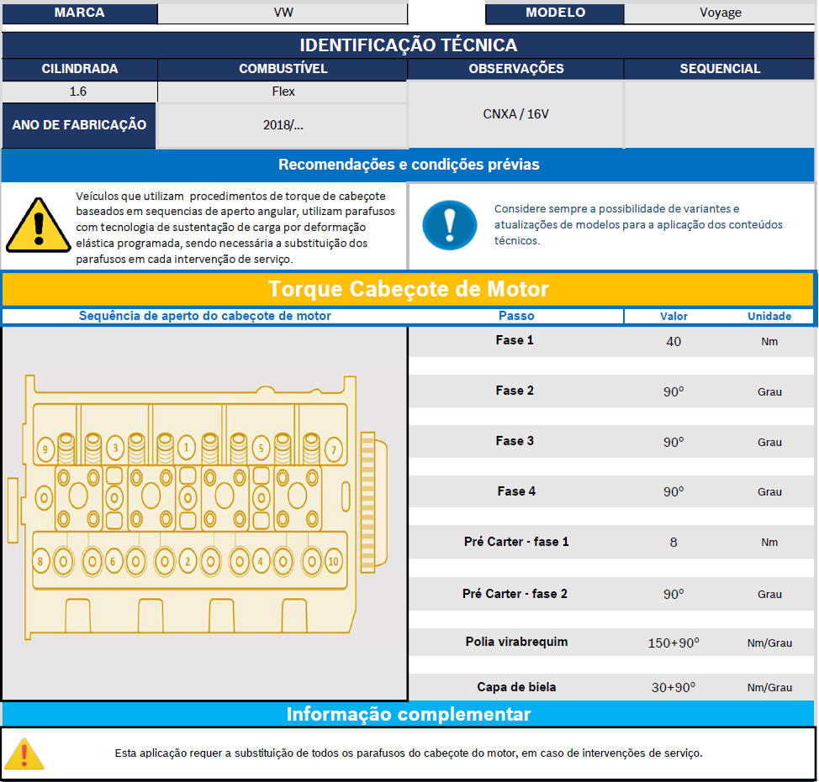The width and height of the screenshot is (819, 782).
Task: Select the 2018/... manufacturing year cell
Action: tap(283, 125)
